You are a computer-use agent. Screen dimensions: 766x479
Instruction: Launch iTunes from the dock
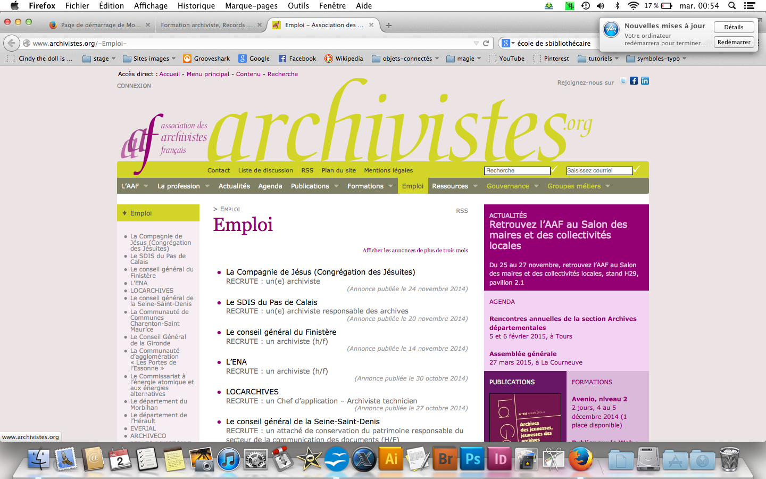click(229, 459)
